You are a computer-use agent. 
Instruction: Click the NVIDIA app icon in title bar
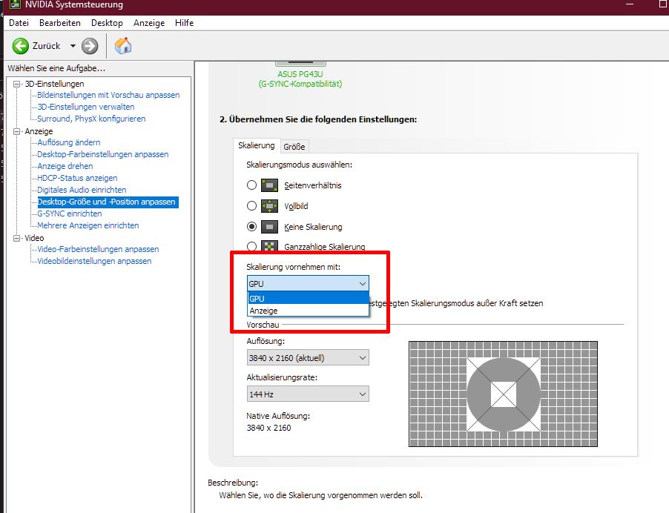tap(15, 5)
